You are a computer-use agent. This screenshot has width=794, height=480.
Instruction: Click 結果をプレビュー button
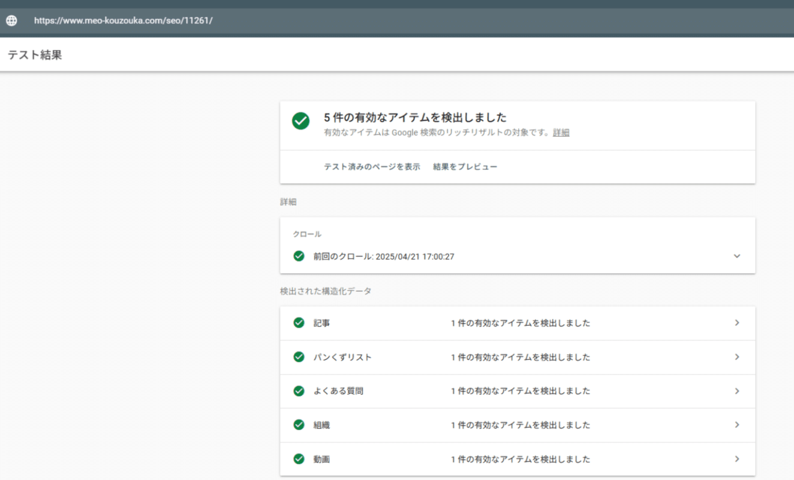(x=465, y=167)
